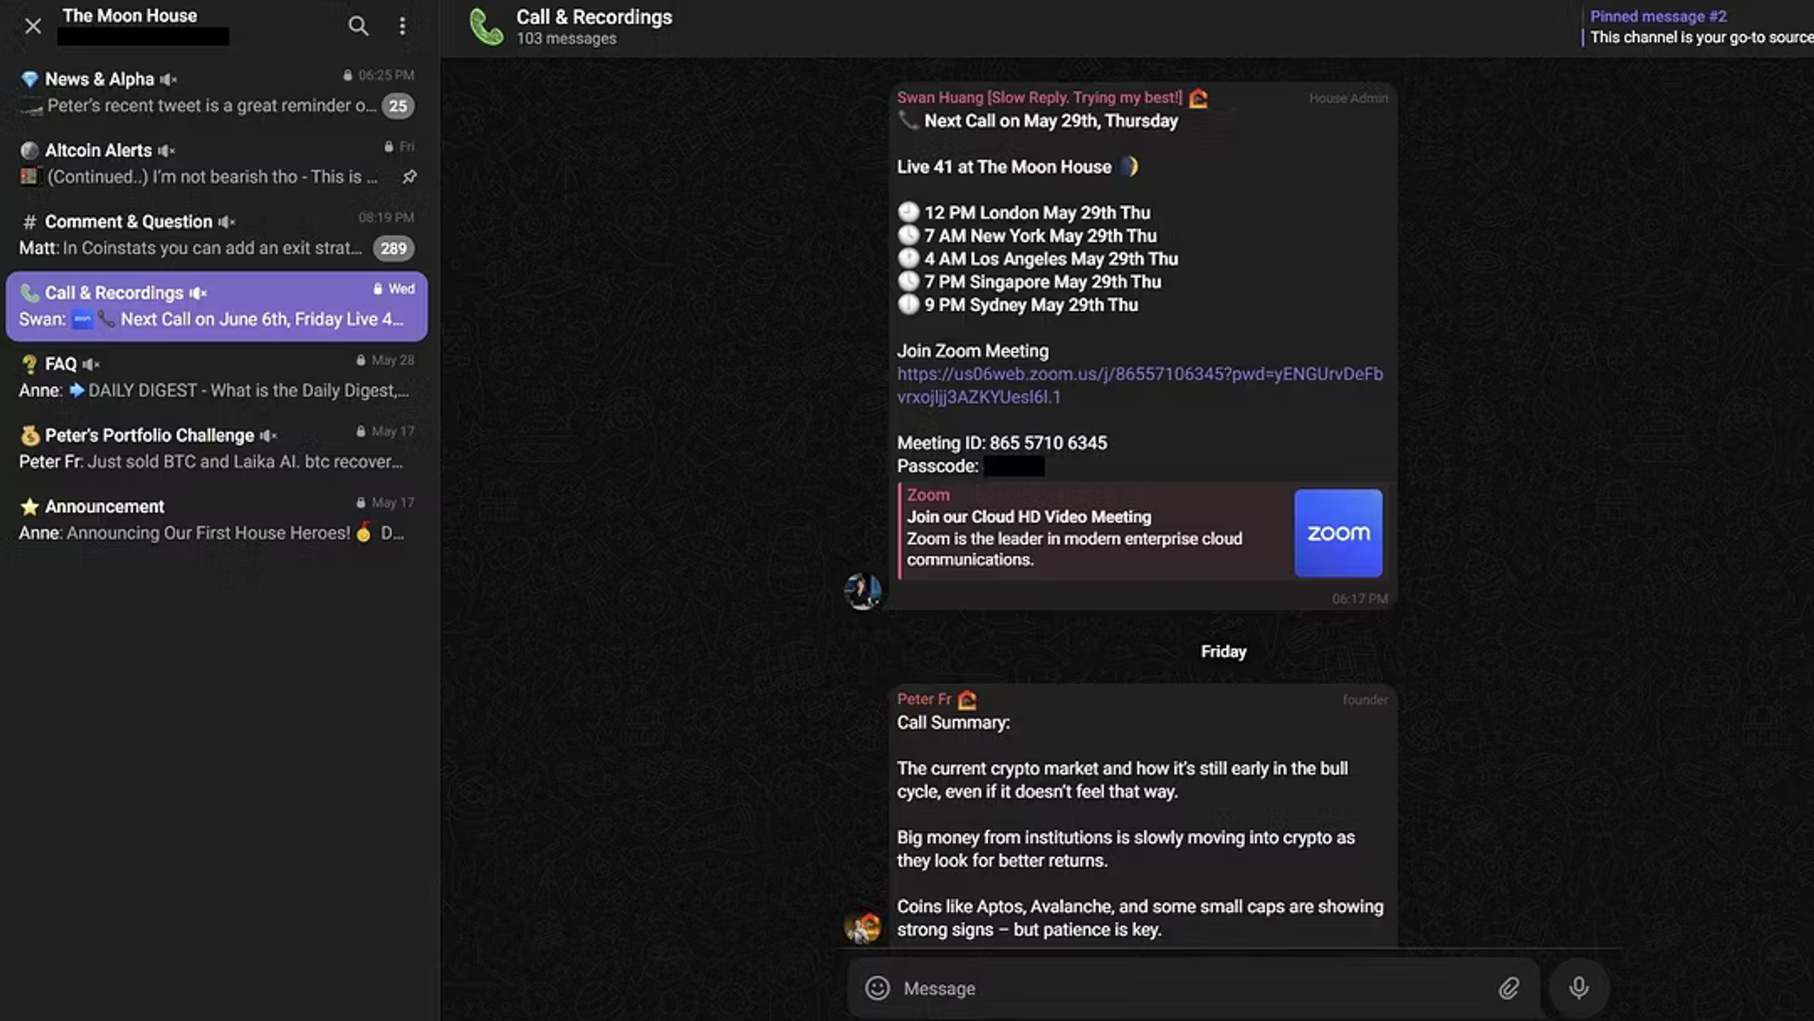1814x1021 pixels.
Task: Open the Zoom meeting URL link
Action: pyautogui.click(x=1140, y=386)
